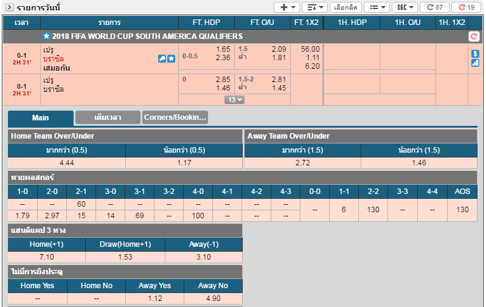Collapse the 13 more bets dropdown
This screenshot has height=307, width=486.
coord(234,100)
